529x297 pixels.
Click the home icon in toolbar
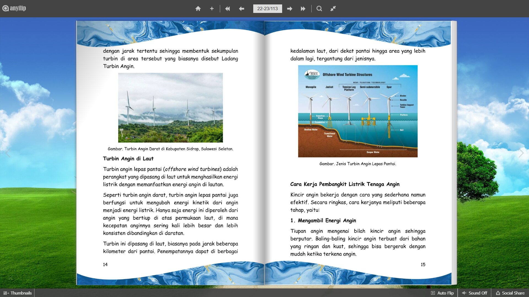click(198, 9)
